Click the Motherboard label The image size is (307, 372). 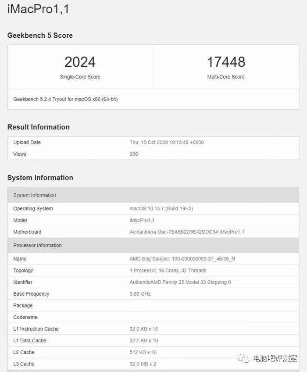click(x=27, y=232)
